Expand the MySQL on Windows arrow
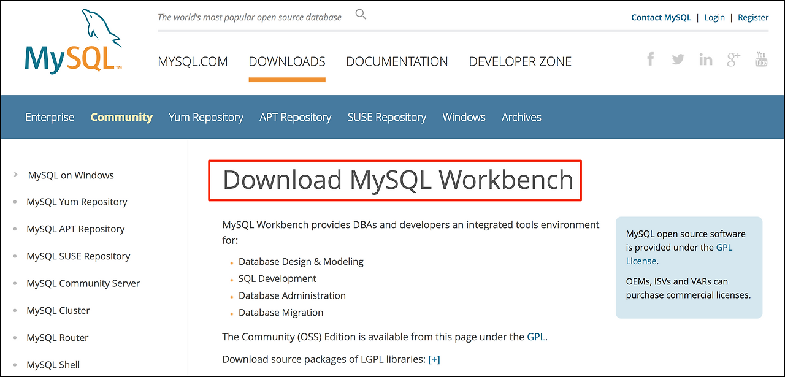The width and height of the screenshot is (785, 377). tap(15, 175)
